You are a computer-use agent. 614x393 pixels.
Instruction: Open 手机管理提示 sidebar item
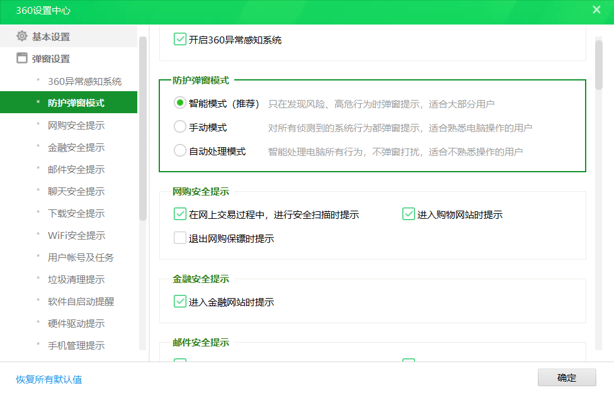click(x=76, y=345)
